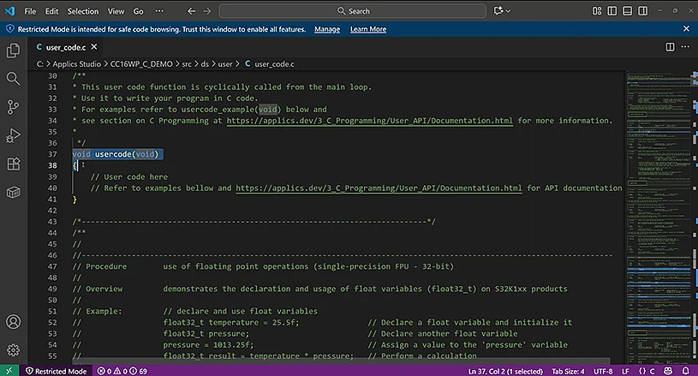Open the Edit menu

pyautogui.click(x=51, y=11)
